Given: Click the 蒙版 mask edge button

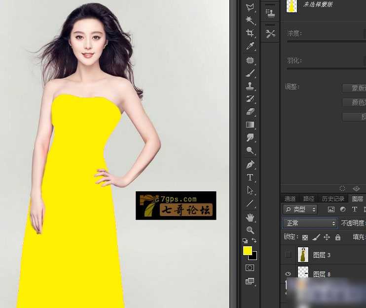Looking at the screenshot, I should tap(354, 88).
